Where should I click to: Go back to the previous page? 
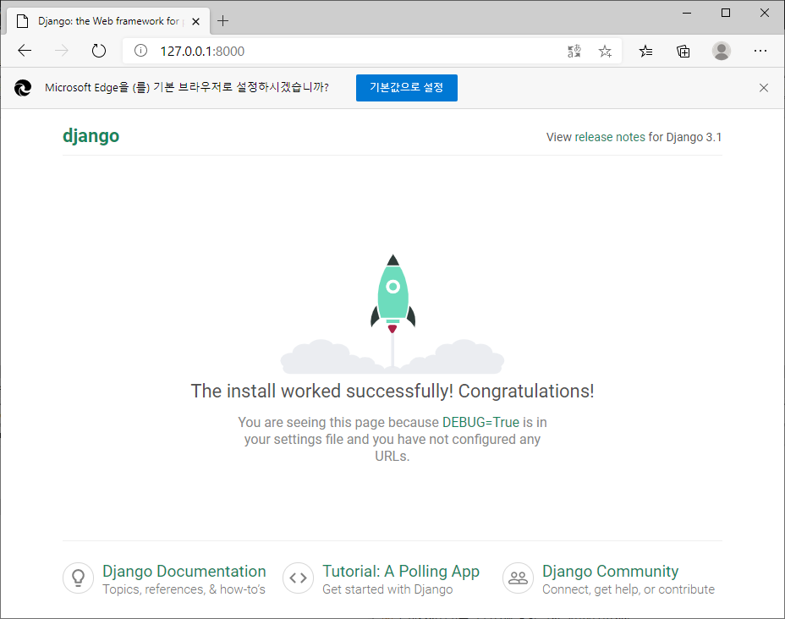click(x=25, y=51)
